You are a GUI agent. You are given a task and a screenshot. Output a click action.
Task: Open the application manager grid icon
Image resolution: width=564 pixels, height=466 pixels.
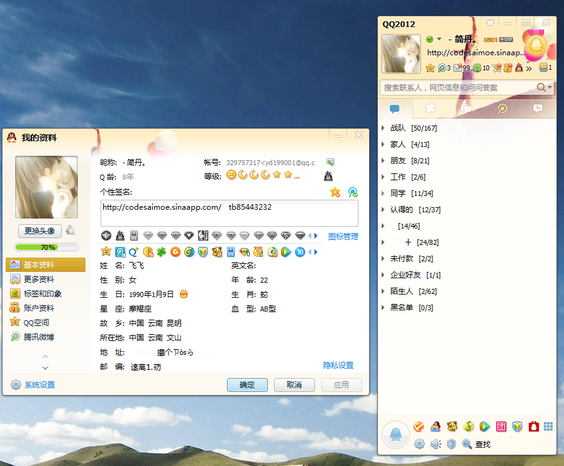coord(548,426)
